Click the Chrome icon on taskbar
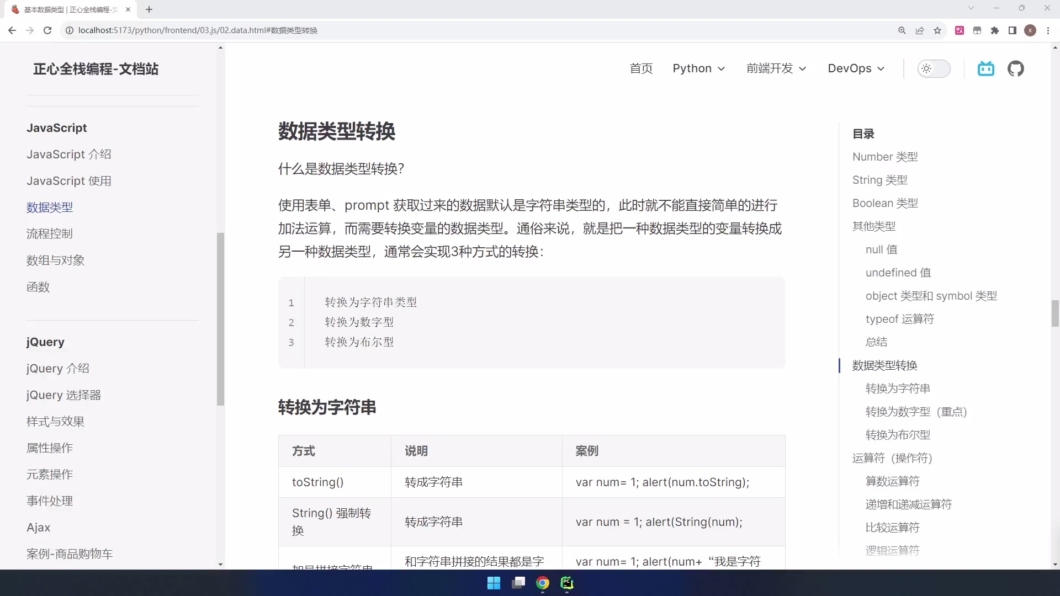Viewport: 1060px width, 596px height. point(543,583)
